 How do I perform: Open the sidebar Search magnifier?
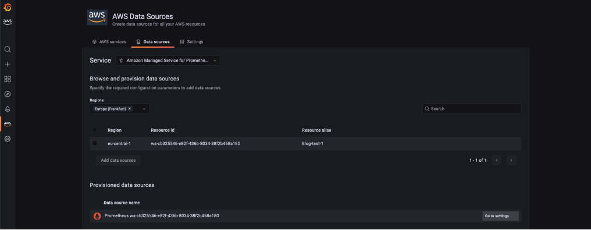click(x=7, y=49)
